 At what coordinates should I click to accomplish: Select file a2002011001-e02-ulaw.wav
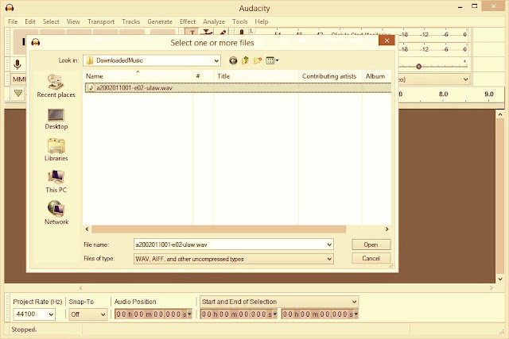[x=238, y=88]
